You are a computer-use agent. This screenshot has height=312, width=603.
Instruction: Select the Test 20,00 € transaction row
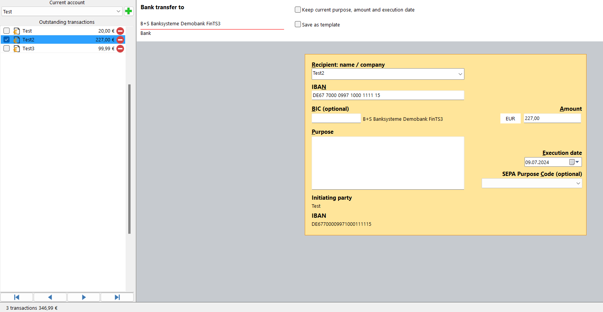(x=63, y=31)
